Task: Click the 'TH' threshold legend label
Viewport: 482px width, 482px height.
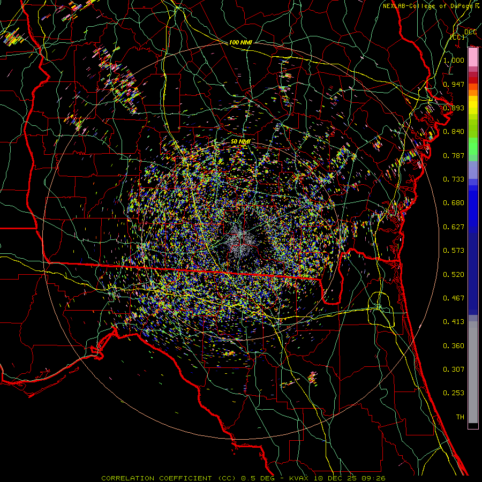Action: click(460, 417)
